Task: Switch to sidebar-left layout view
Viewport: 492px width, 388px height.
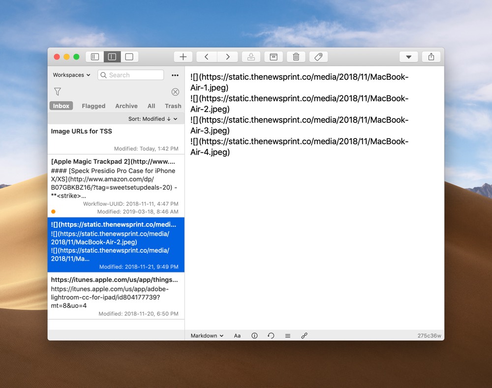Action: [x=95, y=57]
